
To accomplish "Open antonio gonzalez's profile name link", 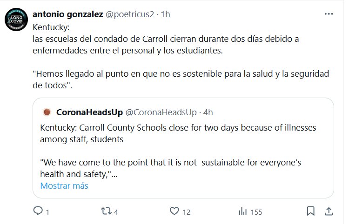I will coord(67,14).
